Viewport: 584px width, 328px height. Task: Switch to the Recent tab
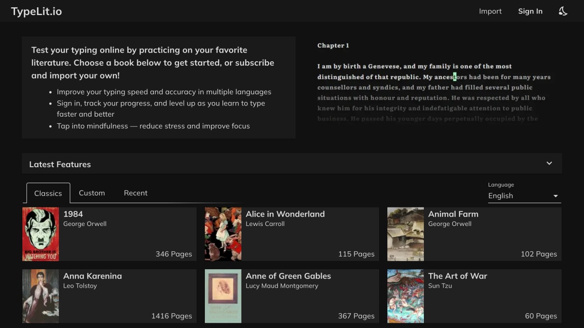[136, 193]
